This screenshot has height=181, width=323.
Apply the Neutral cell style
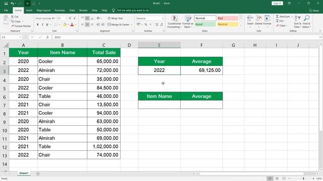click(228, 24)
